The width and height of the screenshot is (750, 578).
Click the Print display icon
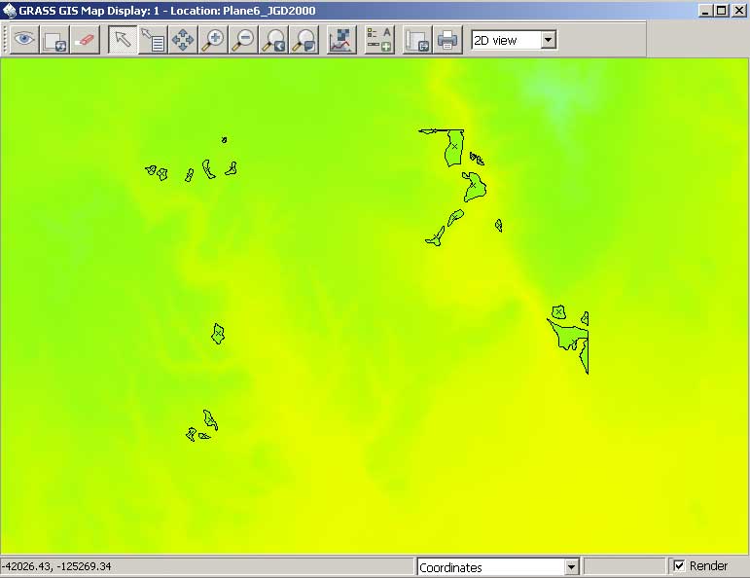447,40
